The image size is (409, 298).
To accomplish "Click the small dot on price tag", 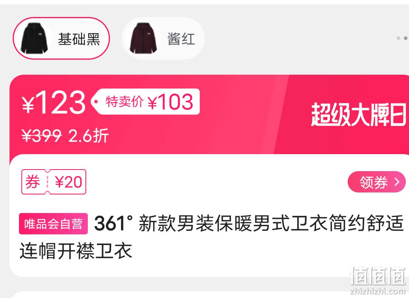I will pyautogui.click(x=97, y=102).
